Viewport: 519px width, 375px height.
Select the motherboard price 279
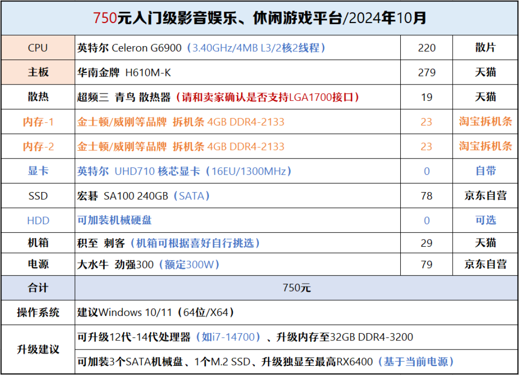tap(426, 73)
